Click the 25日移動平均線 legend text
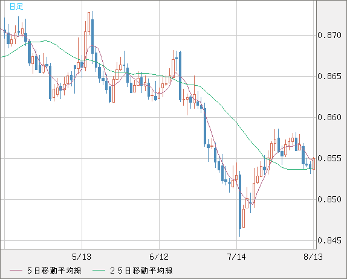The image size is (347, 279). [141, 271]
